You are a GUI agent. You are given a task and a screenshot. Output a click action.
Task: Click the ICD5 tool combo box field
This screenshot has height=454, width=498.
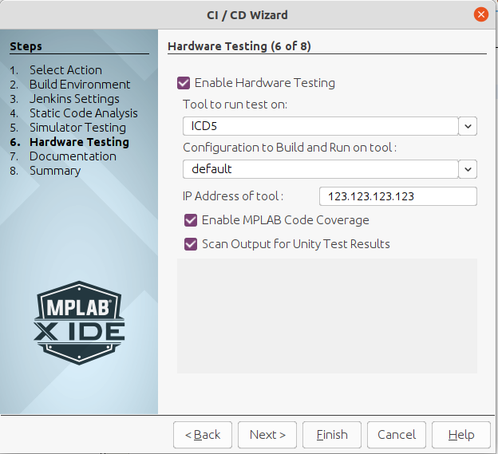pyautogui.click(x=320, y=126)
